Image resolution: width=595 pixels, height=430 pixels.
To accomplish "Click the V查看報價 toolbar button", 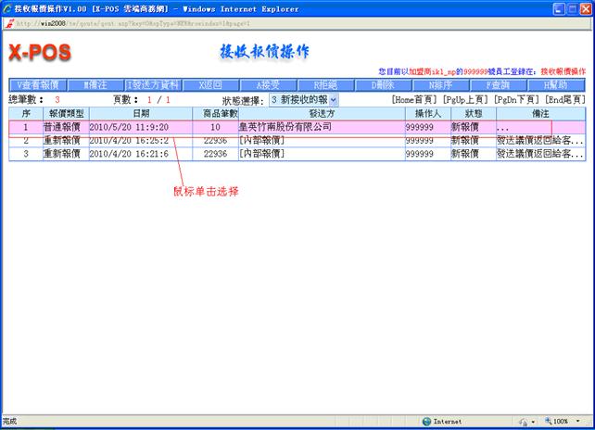I will click(x=37, y=84).
